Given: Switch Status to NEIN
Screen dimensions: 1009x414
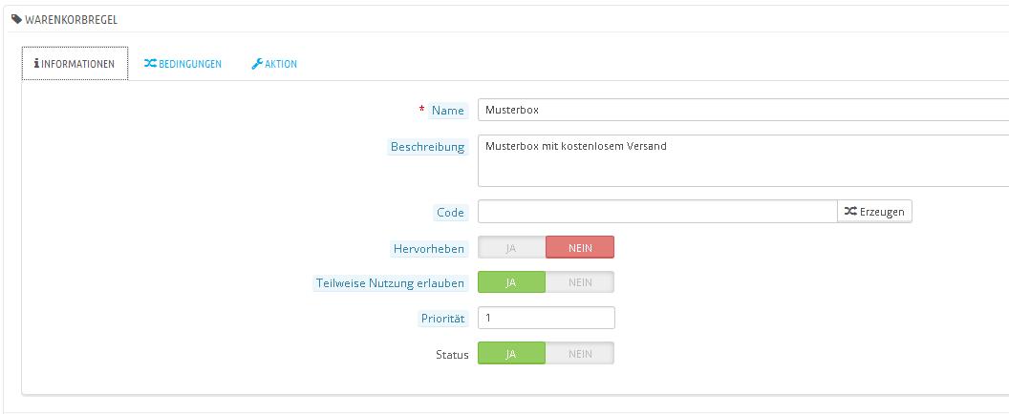Looking at the screenshot, I should click(580, 354).
